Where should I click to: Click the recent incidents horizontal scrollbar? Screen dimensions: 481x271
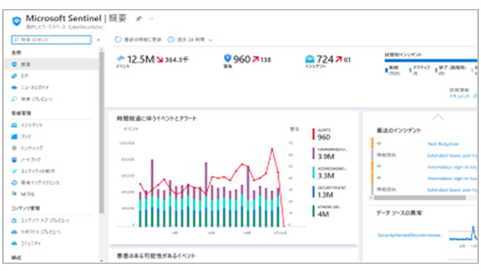tap(420, 198)
